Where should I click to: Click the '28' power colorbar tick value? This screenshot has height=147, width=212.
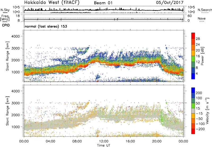[x=198, y=39]
